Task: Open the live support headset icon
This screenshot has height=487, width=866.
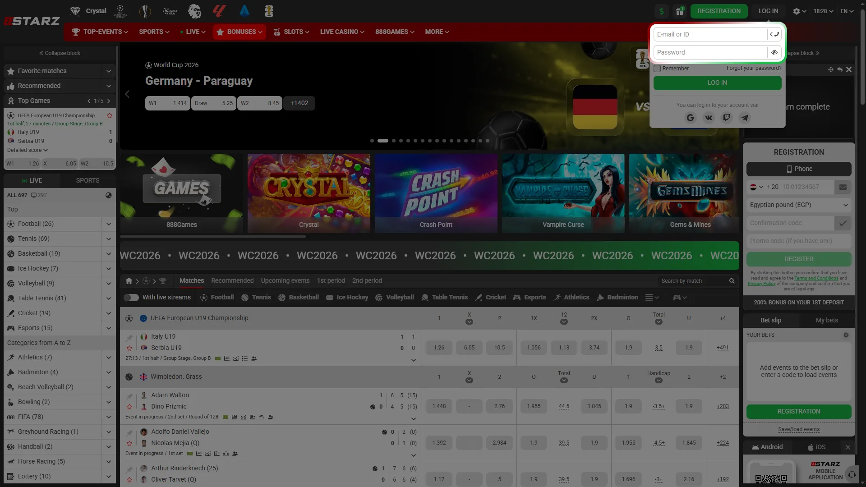Action: 852,474
